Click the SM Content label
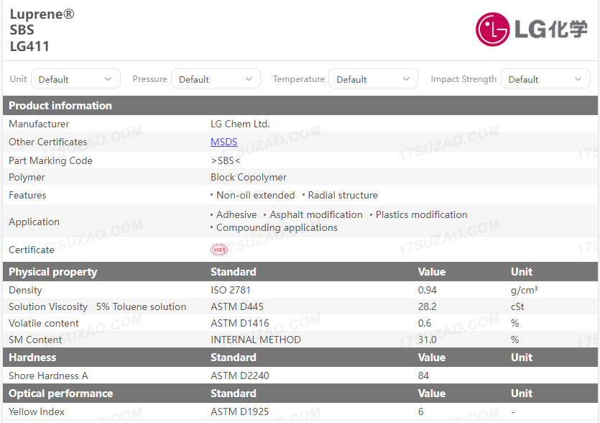This screenshot has width=600, height=423. click(x=35, y=340)
